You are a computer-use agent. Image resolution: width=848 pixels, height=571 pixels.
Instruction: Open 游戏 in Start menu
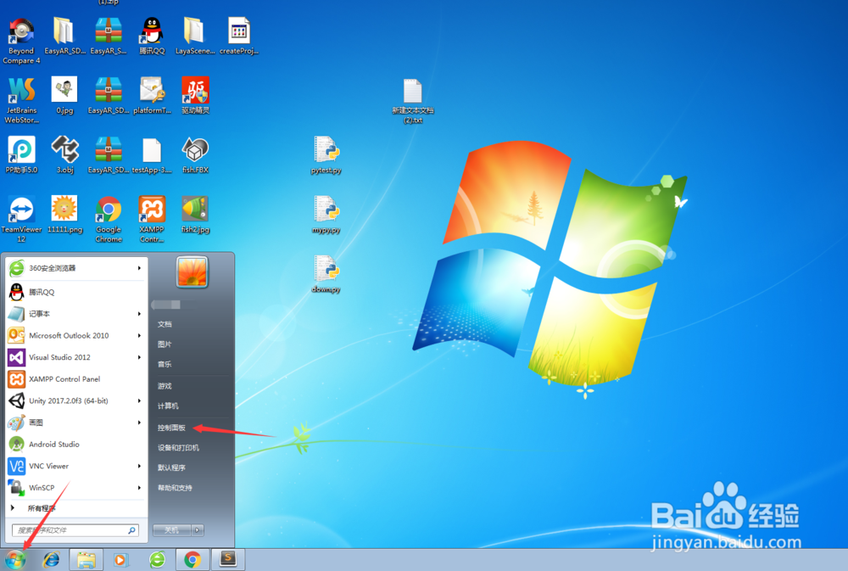coord(165,386)
